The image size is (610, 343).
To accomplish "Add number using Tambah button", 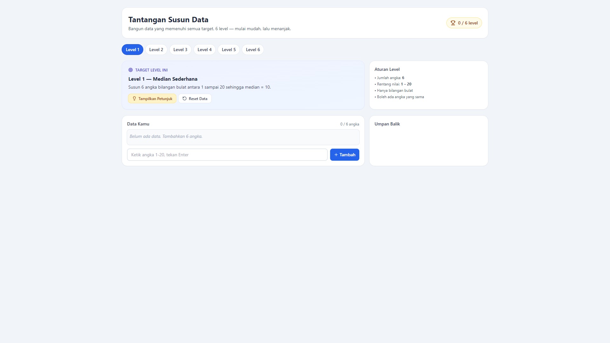I will [x=345, y=155].
